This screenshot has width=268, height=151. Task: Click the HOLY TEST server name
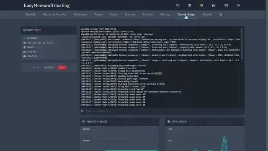pyautogui.click(x=34, y=30)
